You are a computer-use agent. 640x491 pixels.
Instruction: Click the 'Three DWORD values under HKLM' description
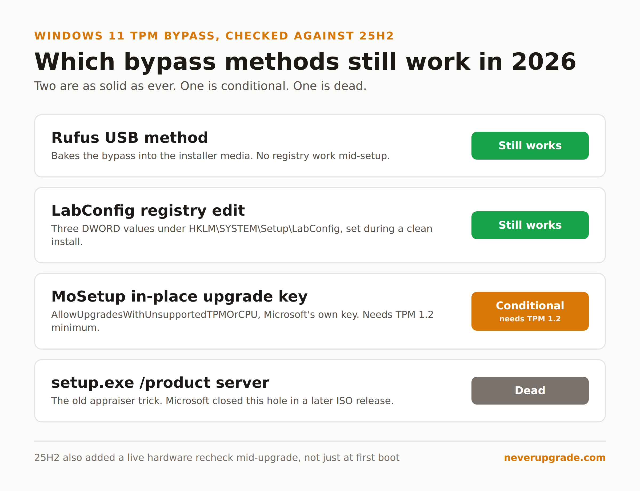point(242,235)
